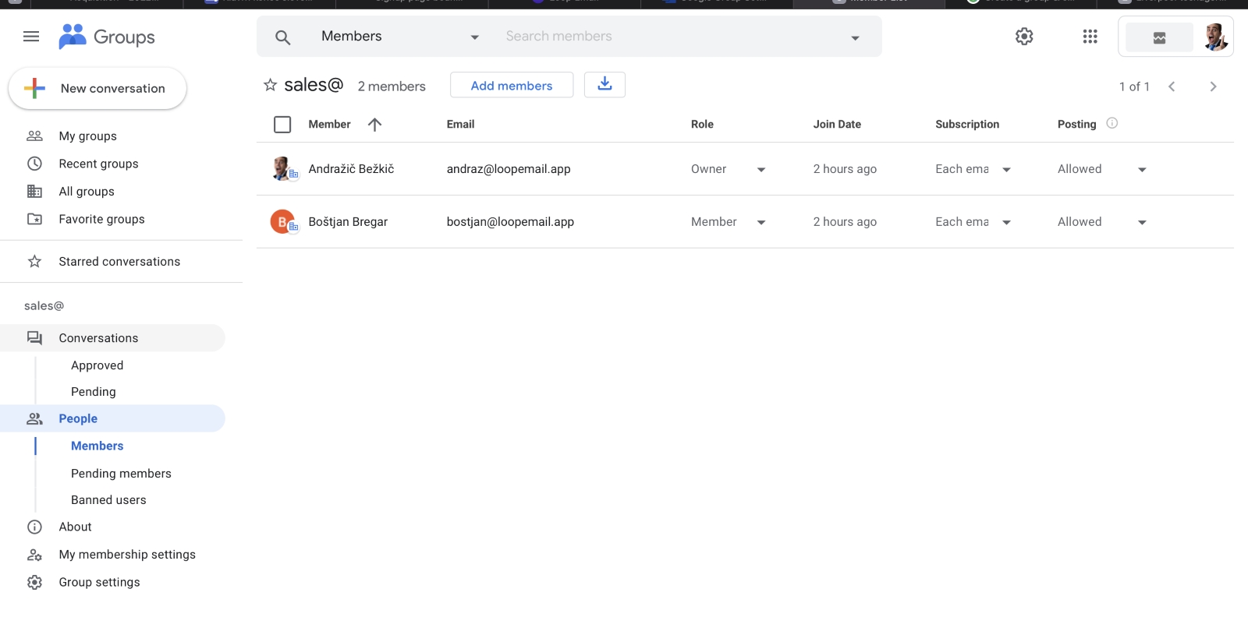Click the People group icon
Viewport: 1248px width, 617px height.
click(x=34, y=419)
